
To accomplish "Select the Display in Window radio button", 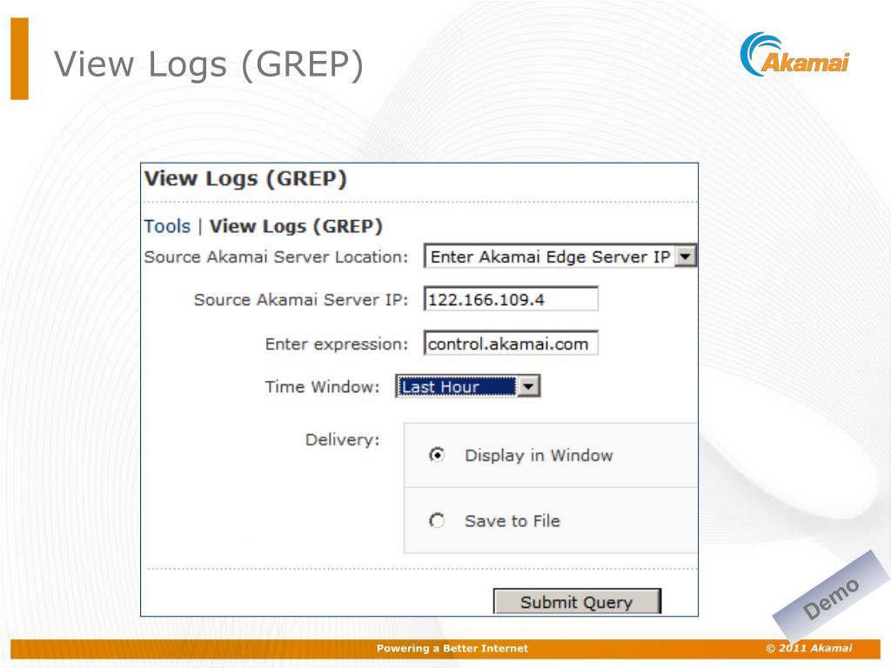I will (x=437, y=455).
